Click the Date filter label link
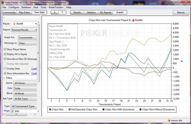 point(10,88)
